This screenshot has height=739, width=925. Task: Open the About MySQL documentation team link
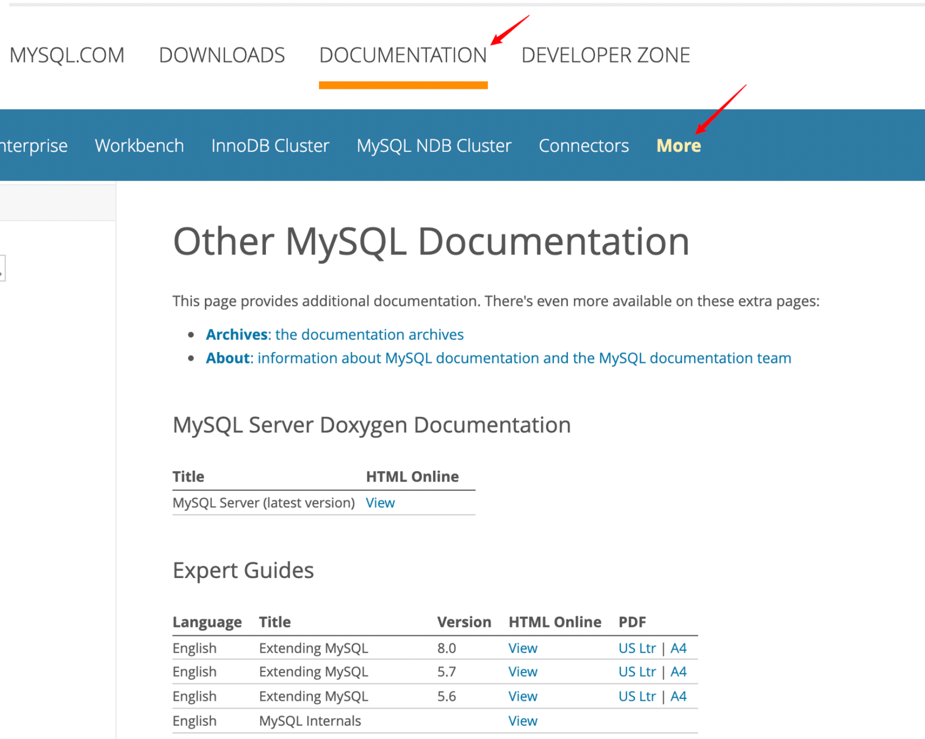499,358
